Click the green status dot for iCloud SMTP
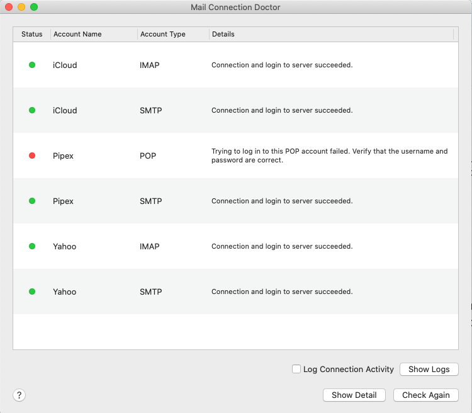This screenshot has width=472, height=413. pos(32,110)
